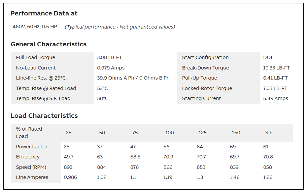The height and width of the screenshot is (193, 307).
Task: Click the Load Characteristics heading
Action: [44, 115]
